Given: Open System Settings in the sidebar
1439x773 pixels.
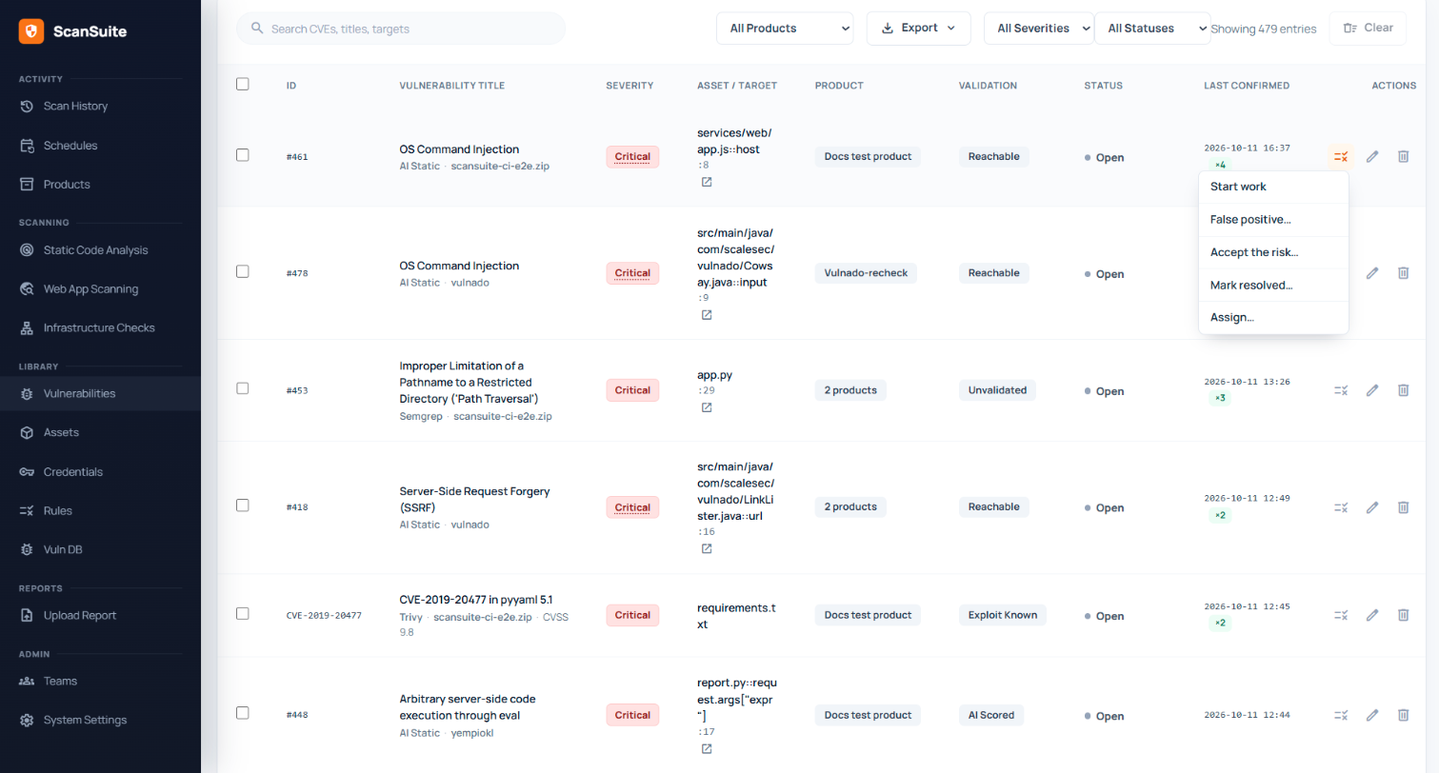Looking at the screenshot, I should point(100,720).
